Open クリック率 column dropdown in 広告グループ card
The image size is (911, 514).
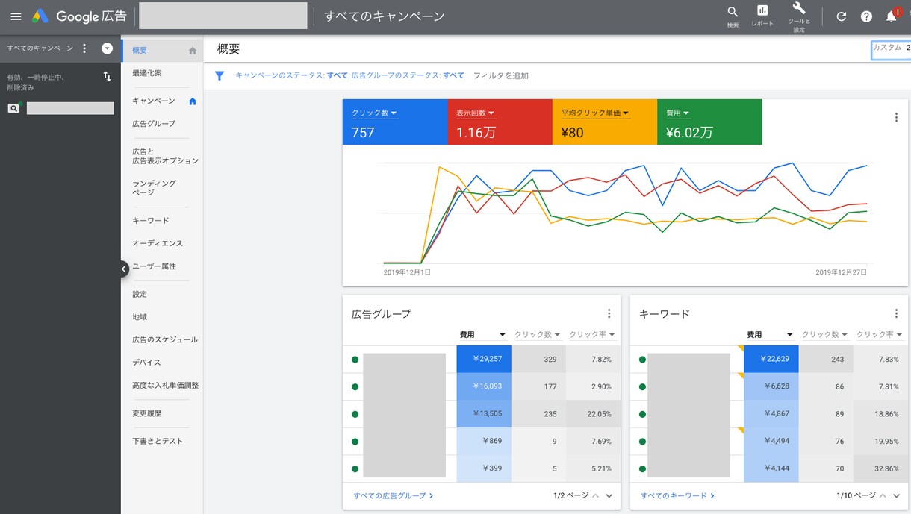[x=592, y=335]
